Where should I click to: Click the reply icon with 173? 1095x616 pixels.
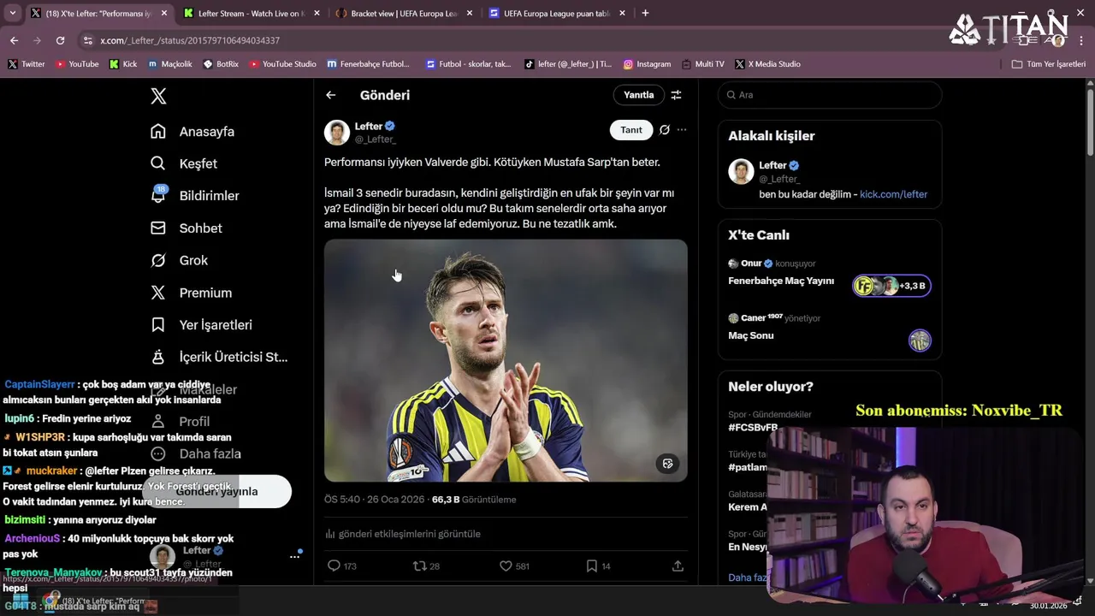click(334, 566)
